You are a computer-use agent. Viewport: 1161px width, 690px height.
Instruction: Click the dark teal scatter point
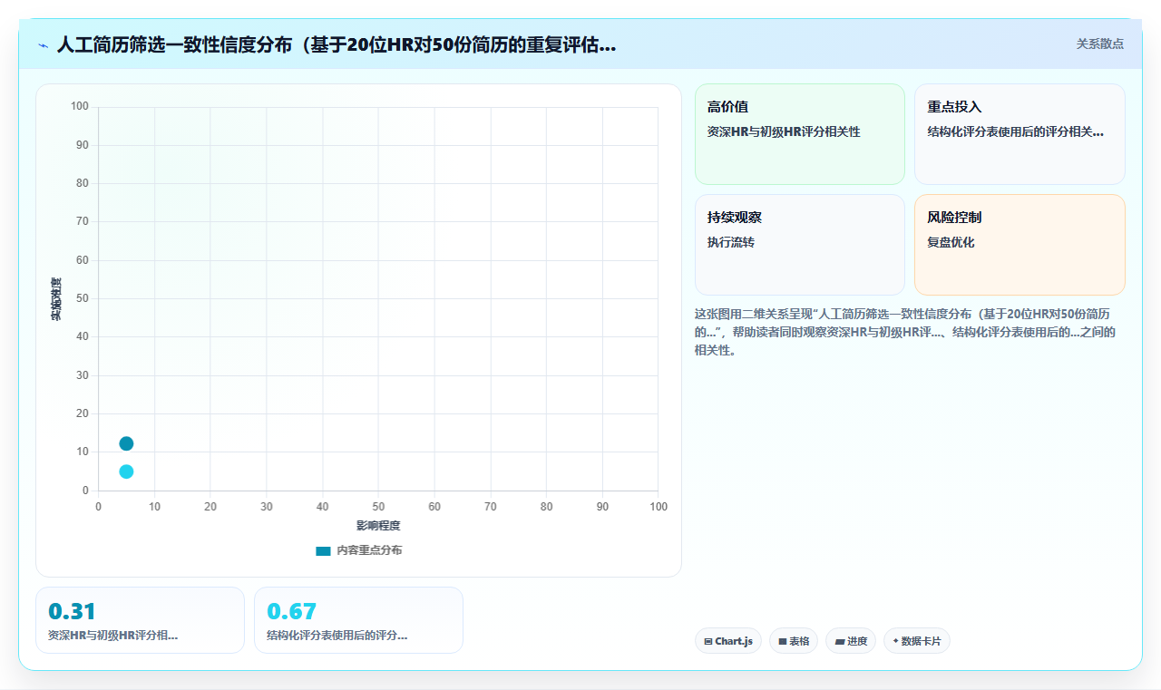[126, 443]
